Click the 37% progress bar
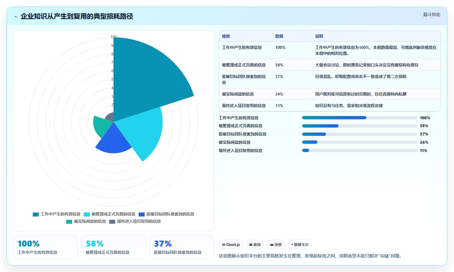The height and width of the screenshot is (272, 454). tap(360, 134)
